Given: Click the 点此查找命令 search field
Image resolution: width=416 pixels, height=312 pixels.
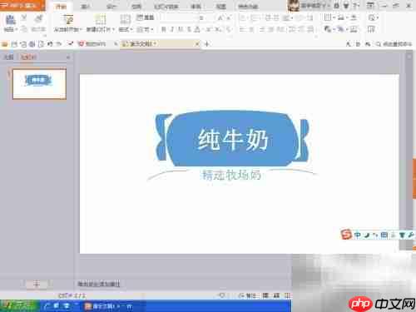Looking at the screenshot, I should point(394,44).
